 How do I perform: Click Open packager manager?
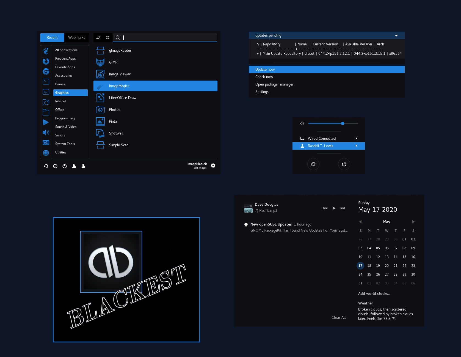tap(327, 84)
